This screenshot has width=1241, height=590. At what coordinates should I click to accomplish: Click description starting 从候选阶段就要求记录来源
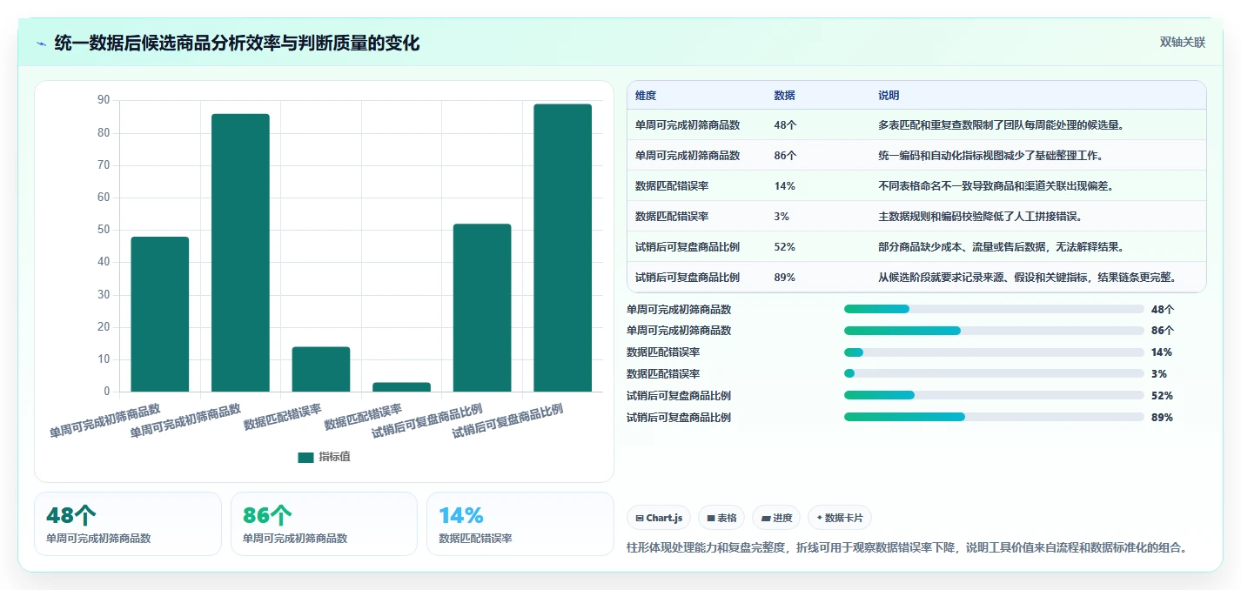[x=1030, y=278]
